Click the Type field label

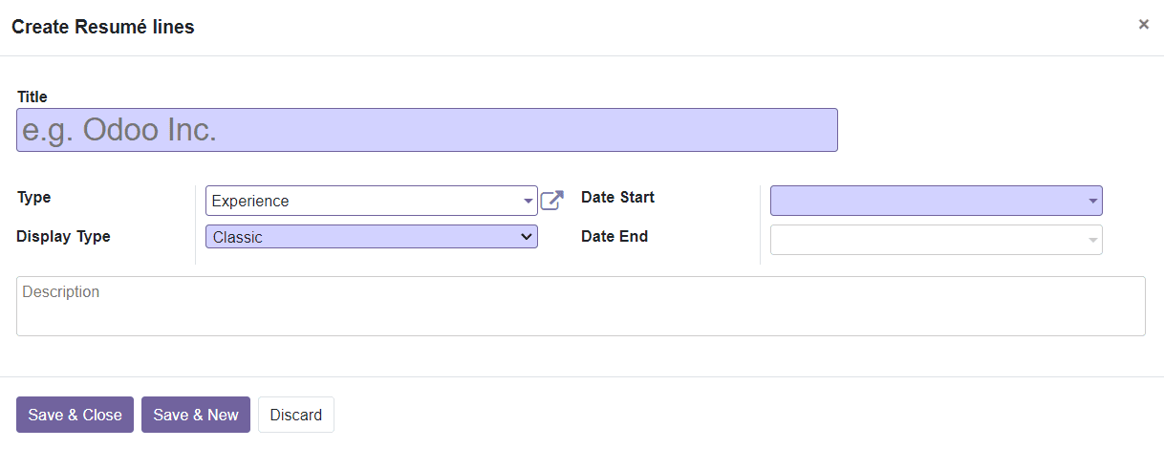[34, 198]
